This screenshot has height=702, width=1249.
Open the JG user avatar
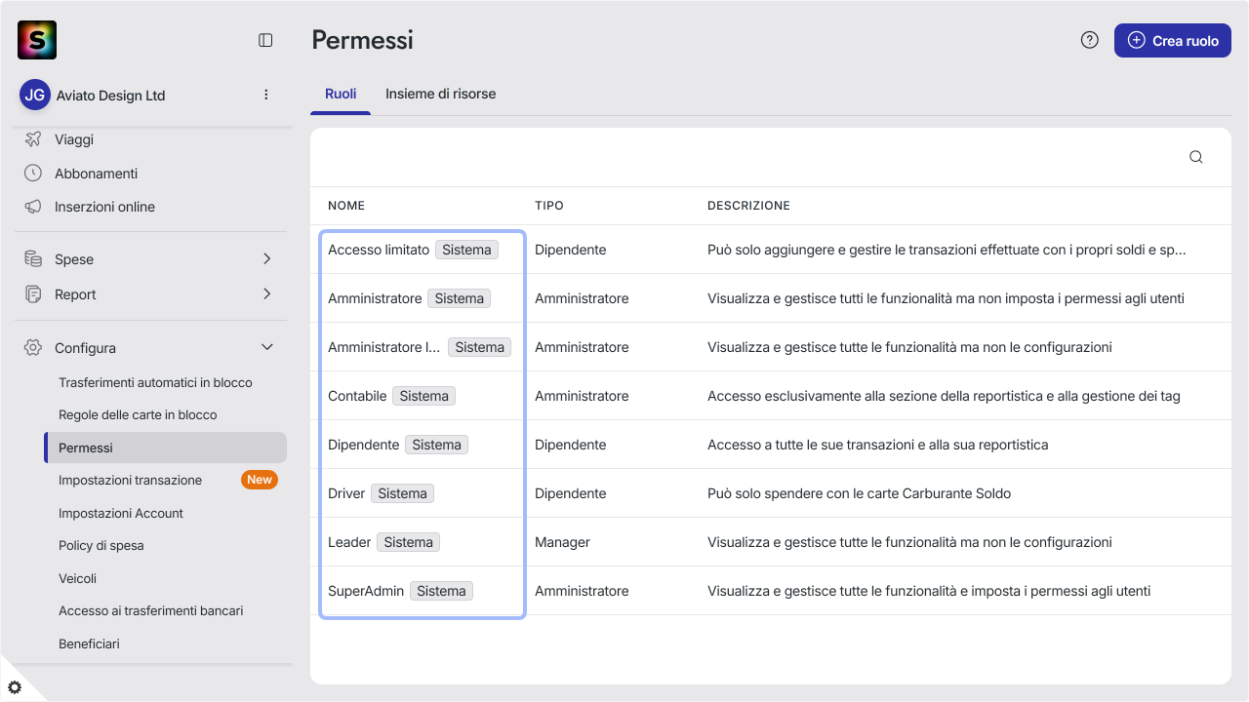coord(35,96)
